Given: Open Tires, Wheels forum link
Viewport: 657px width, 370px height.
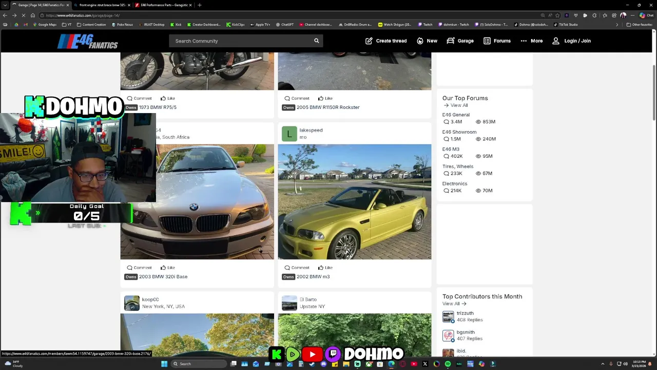Looking at the screenshot, I should point(458,166).
